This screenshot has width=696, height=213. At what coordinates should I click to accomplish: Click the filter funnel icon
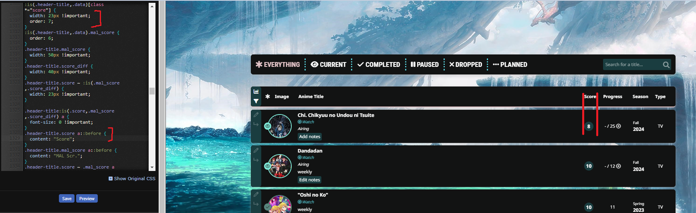pyautogui.click(x=256, y=101)
